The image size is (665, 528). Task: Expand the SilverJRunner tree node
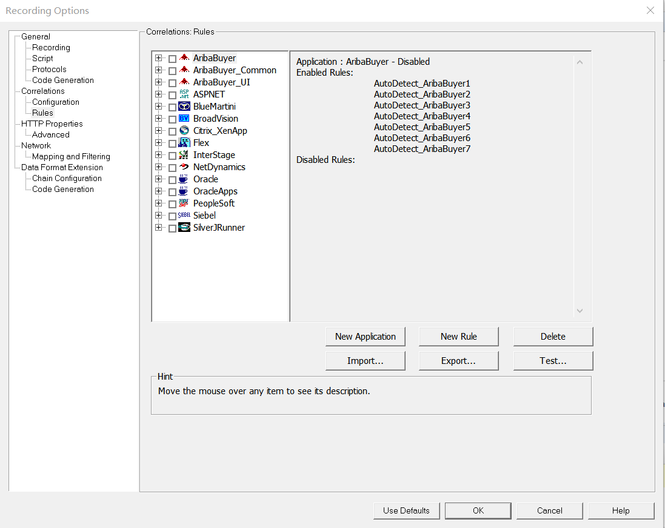pyautogui.click(x=159, y=227)
